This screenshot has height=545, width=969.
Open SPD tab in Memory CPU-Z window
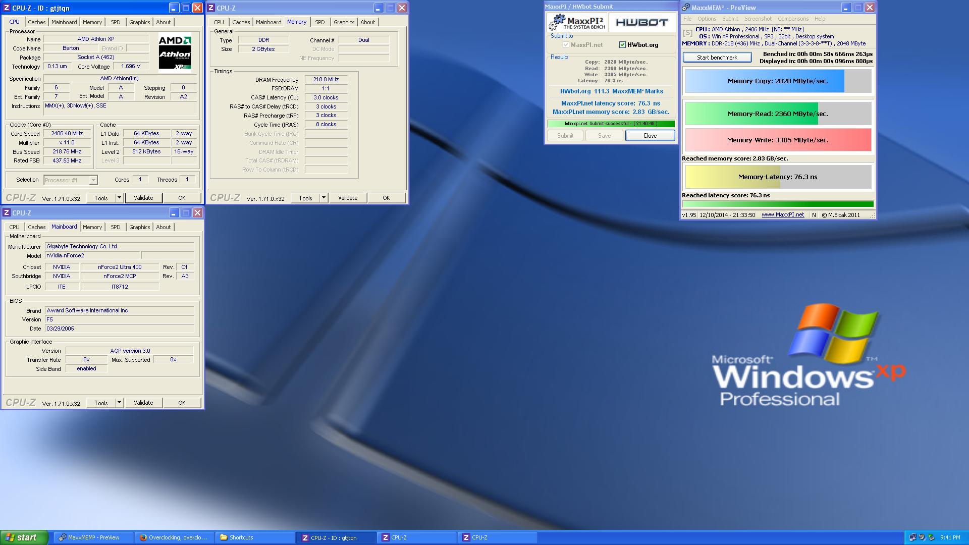320,22
